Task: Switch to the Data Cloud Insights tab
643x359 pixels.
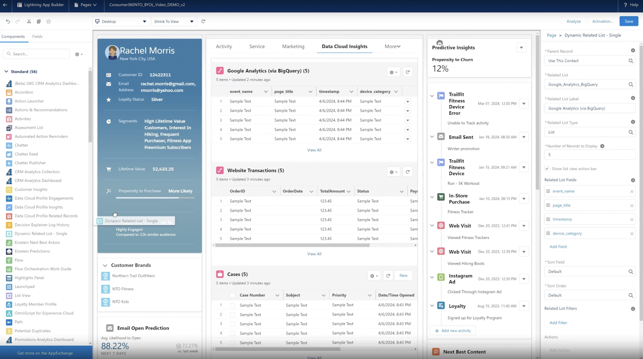Action: click(344, 46)
